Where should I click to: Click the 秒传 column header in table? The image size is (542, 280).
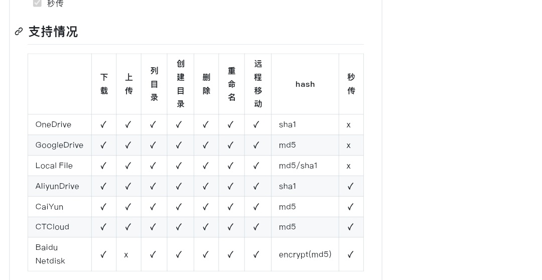[351, 84]
